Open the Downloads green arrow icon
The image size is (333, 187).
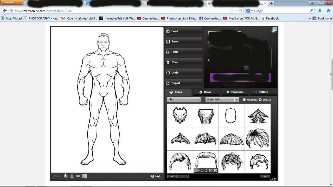click(320, 11)
